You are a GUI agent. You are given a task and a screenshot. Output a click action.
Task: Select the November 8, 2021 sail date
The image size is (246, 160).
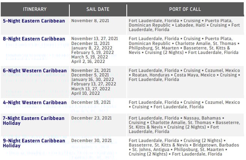coord(90,21)
